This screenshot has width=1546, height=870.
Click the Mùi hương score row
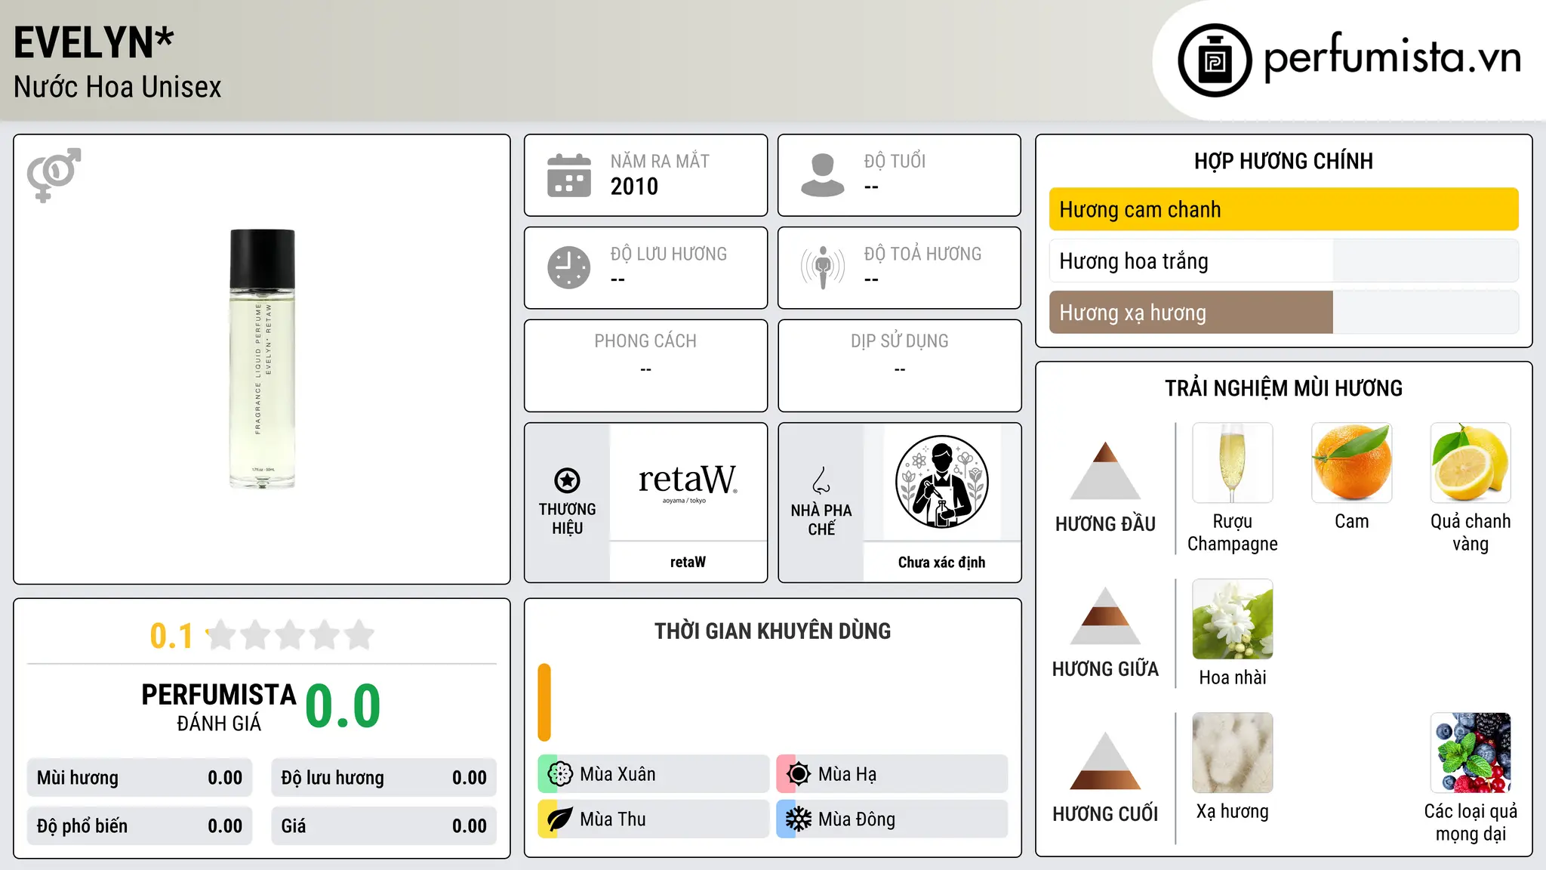coord(140,778)
